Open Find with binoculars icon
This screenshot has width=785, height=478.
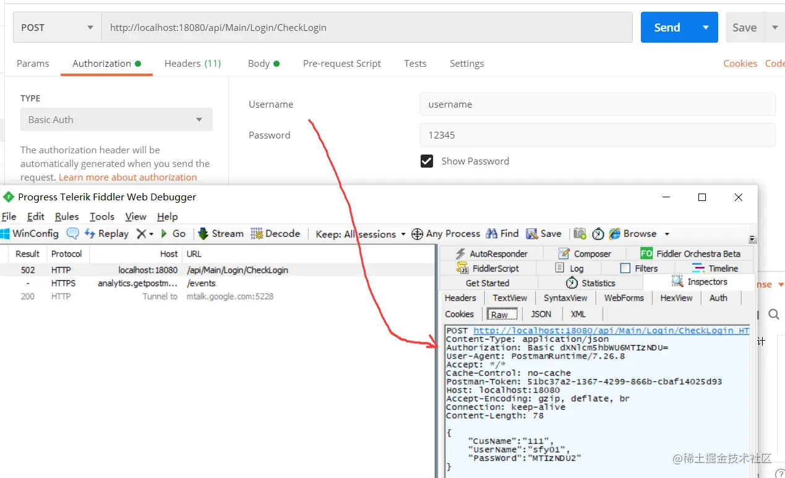(502, 233)
